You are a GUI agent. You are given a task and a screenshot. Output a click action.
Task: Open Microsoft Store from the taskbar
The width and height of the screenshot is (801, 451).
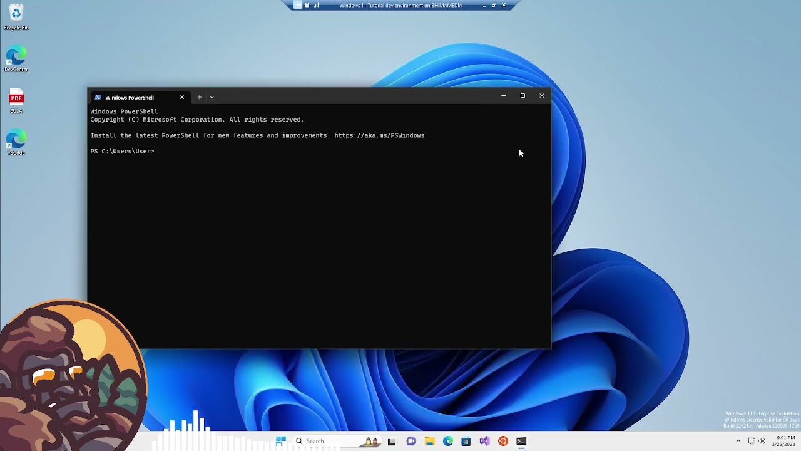[x=466, y=441]
